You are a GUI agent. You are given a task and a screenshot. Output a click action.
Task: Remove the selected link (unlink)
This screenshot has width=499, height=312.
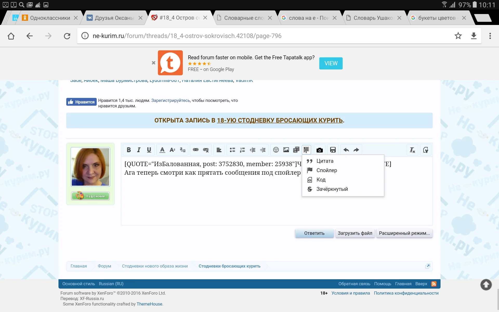tap(206, 150)
